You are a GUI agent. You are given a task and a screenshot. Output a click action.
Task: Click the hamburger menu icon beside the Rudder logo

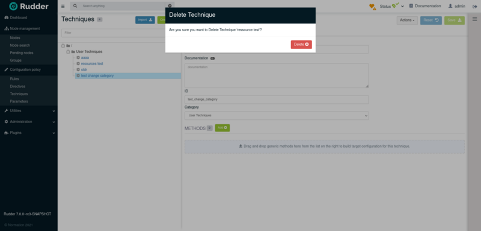(x=63, y=6)
